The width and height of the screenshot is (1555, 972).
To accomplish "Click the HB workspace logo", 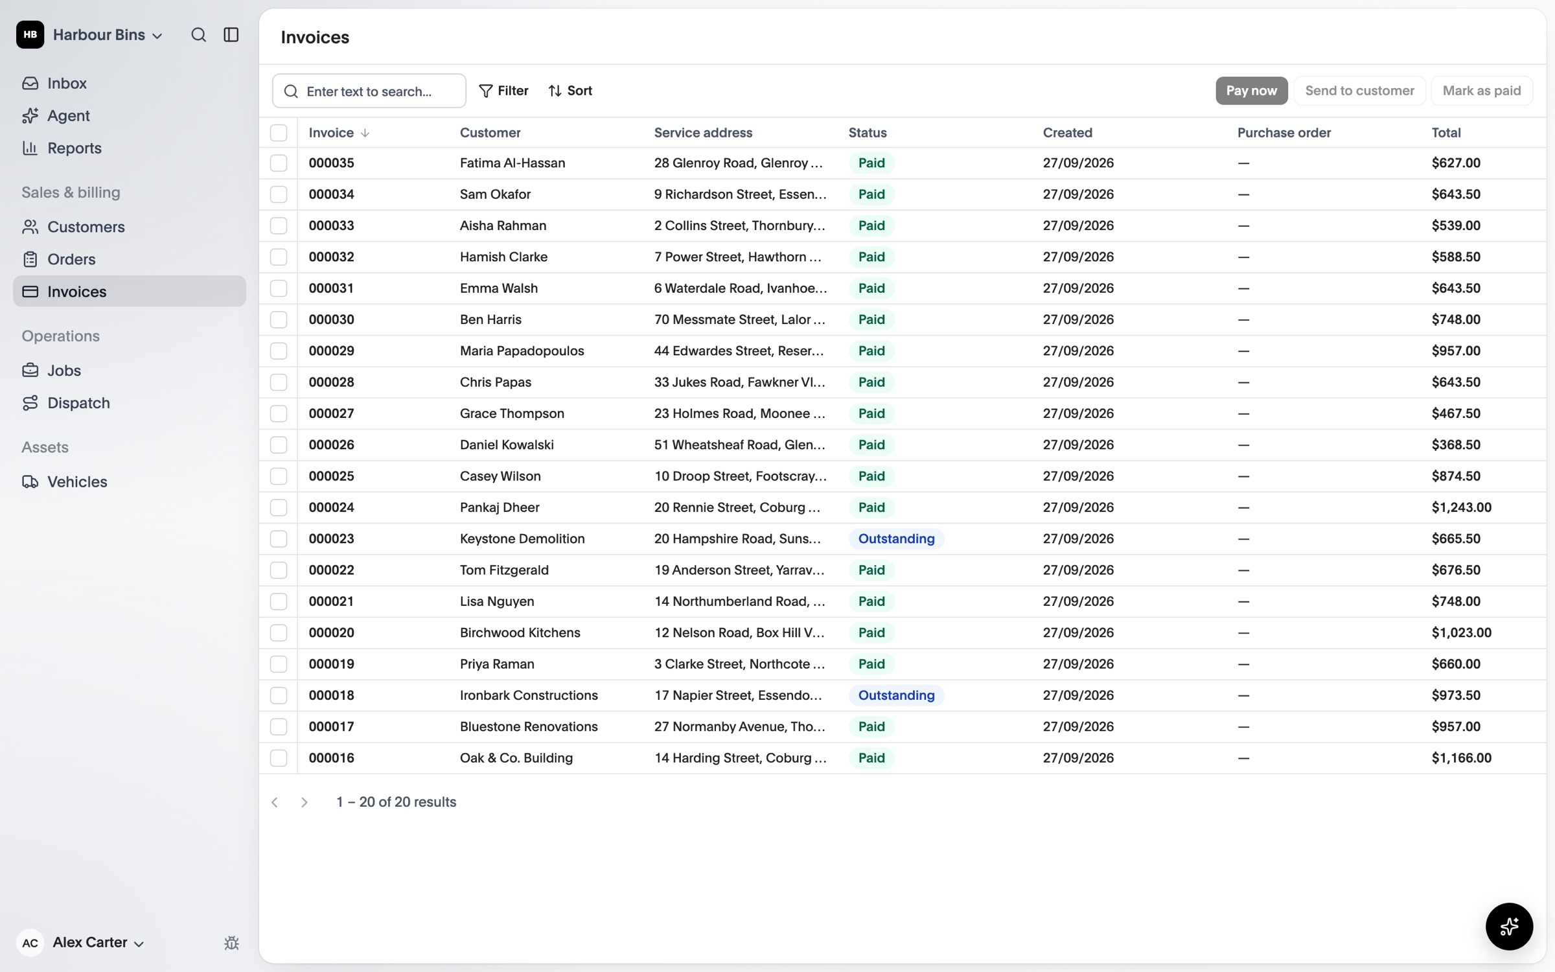I will [x=30, y=35].
